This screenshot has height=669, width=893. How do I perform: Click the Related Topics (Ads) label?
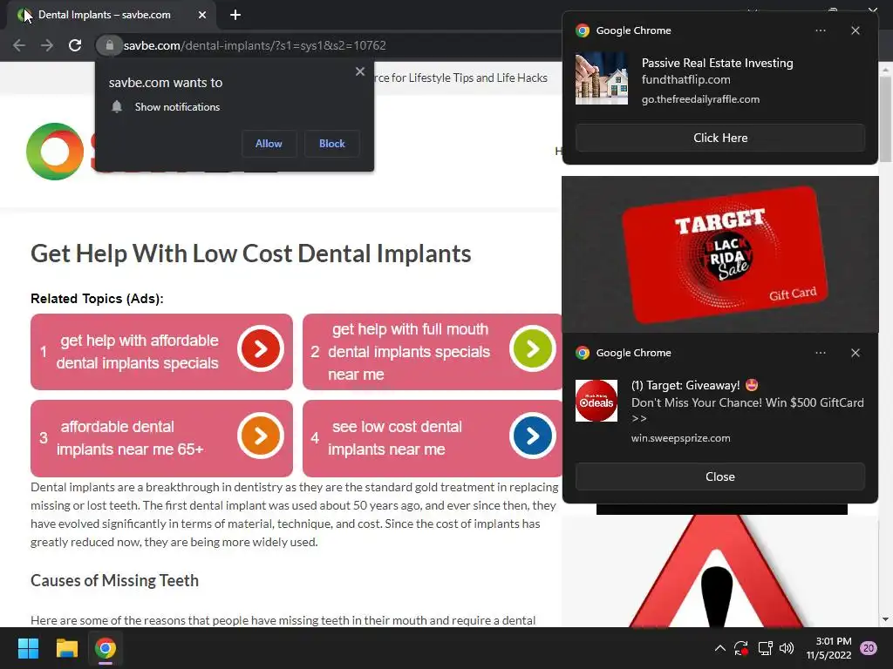pos(97,299)
